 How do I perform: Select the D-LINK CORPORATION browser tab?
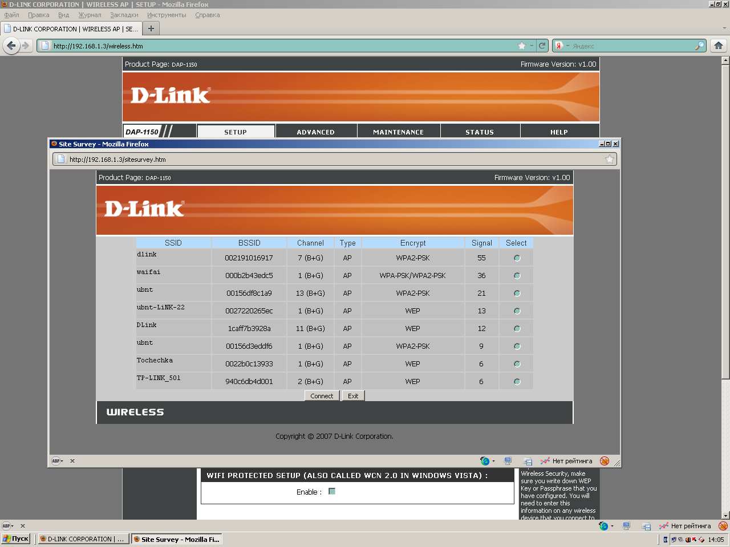[x=71, y=28]
